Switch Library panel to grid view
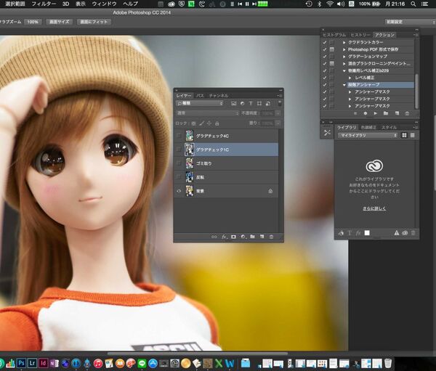This screenshot has height=371, width=436. click(x=404, y=135)
